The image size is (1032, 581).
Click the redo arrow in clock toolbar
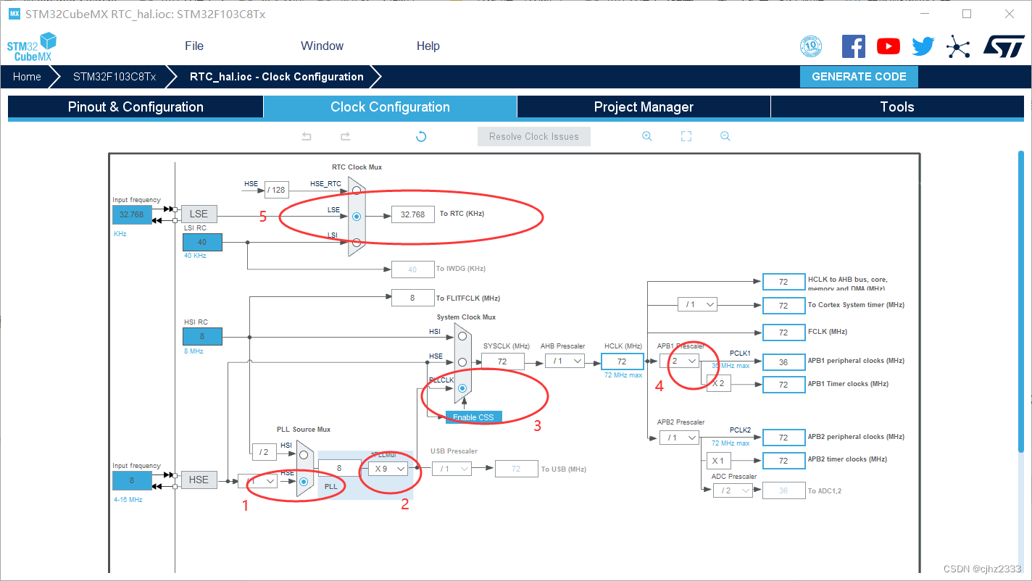tap(345, 136)
